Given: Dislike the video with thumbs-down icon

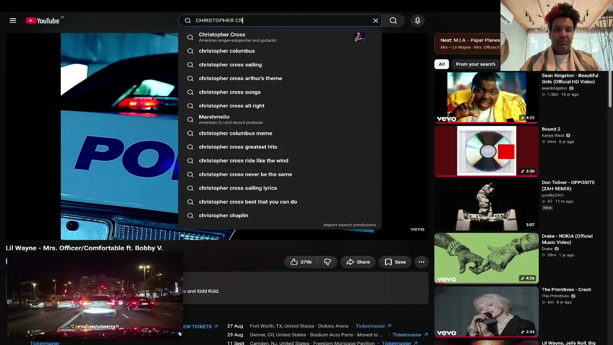Looking at the screenshot, I should pos(328,262).
